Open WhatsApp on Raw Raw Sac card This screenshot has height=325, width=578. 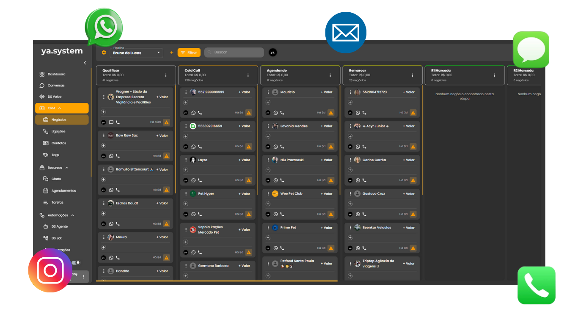pyautogui.click(x=111, y=156)
